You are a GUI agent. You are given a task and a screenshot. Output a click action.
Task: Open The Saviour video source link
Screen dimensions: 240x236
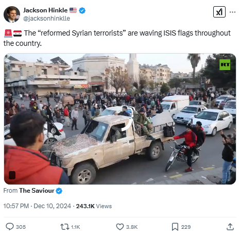pos(37,191)
